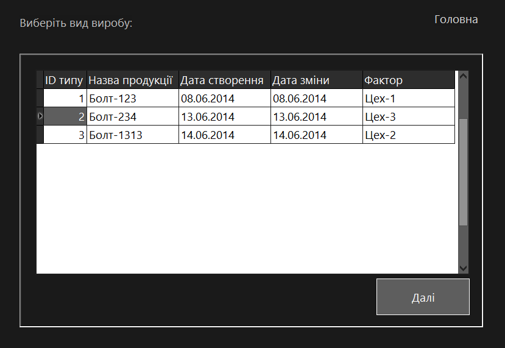The image size is (505, 348).
Task: Select the ID cell with value 1
Action: coord(65,98)
